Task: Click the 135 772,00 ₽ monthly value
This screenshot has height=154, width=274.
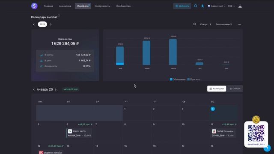Action: (x=83, y=55)
